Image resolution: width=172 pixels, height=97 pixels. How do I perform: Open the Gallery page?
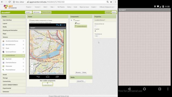coord(69,7)
